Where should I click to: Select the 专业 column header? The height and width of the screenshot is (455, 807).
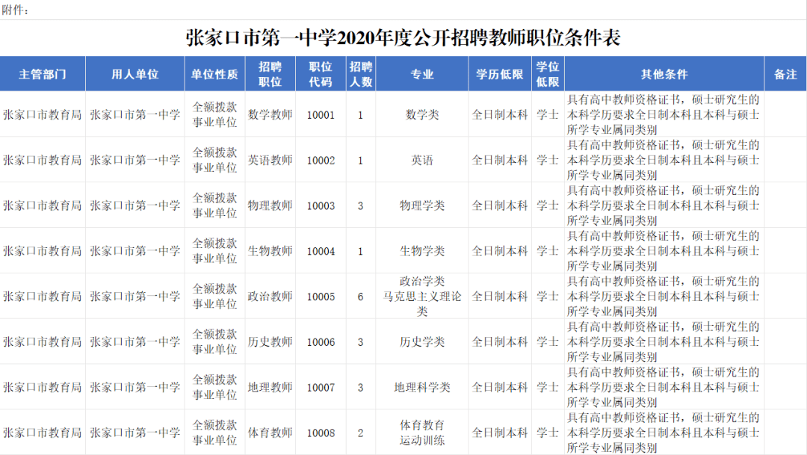422,74
